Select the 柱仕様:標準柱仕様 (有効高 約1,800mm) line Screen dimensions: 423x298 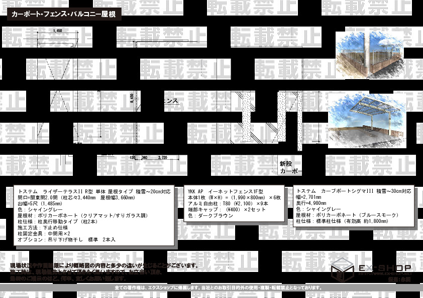(342, 221)
